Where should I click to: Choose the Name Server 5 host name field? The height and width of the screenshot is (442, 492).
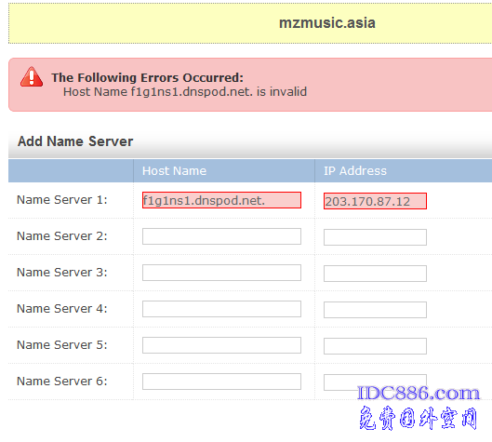pyautogui.click(x=221, y=345)
